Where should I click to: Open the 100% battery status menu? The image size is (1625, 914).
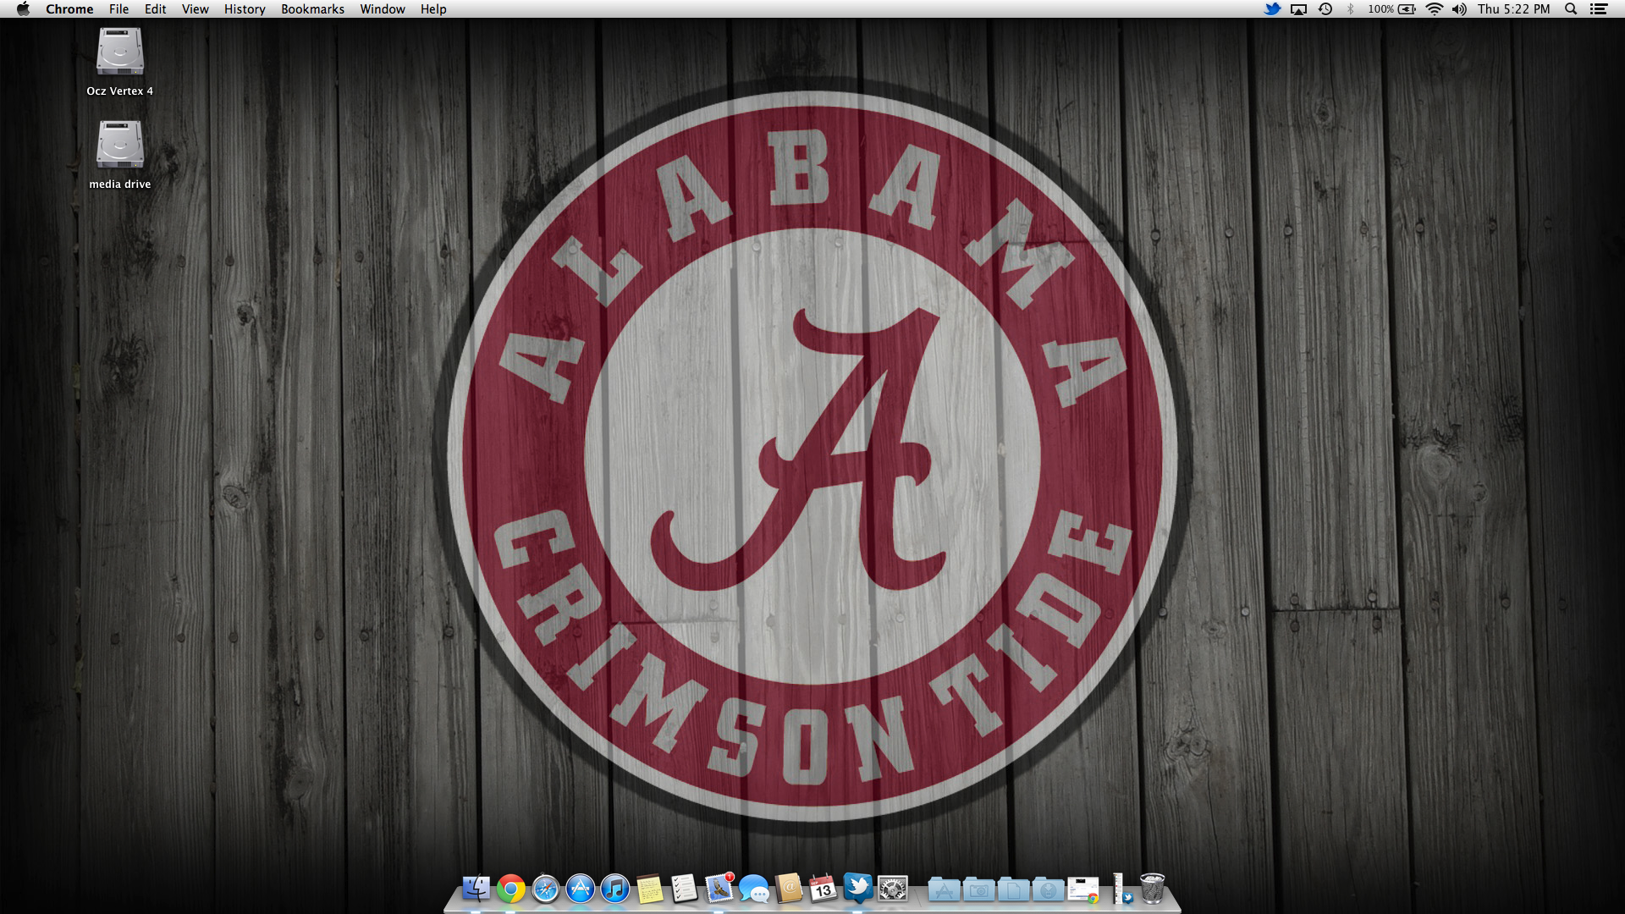pos(1391,9)
